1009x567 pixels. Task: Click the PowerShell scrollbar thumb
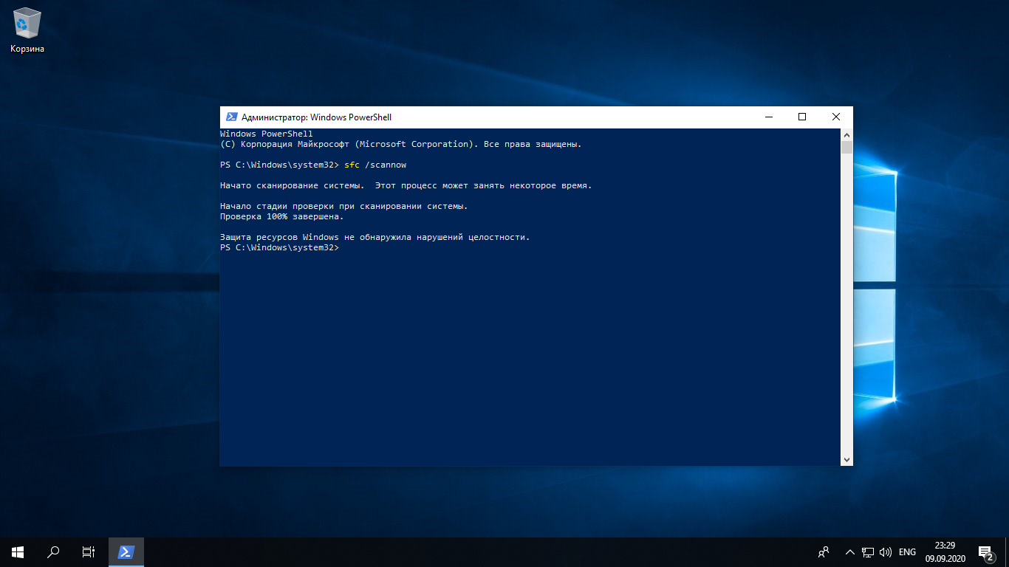tap(846, 147)
